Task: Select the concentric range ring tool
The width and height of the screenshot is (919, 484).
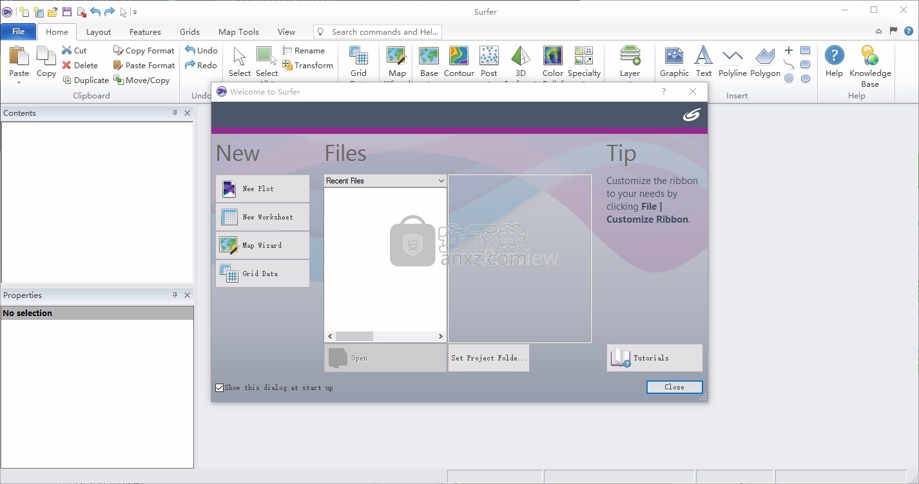Action: 789,79
